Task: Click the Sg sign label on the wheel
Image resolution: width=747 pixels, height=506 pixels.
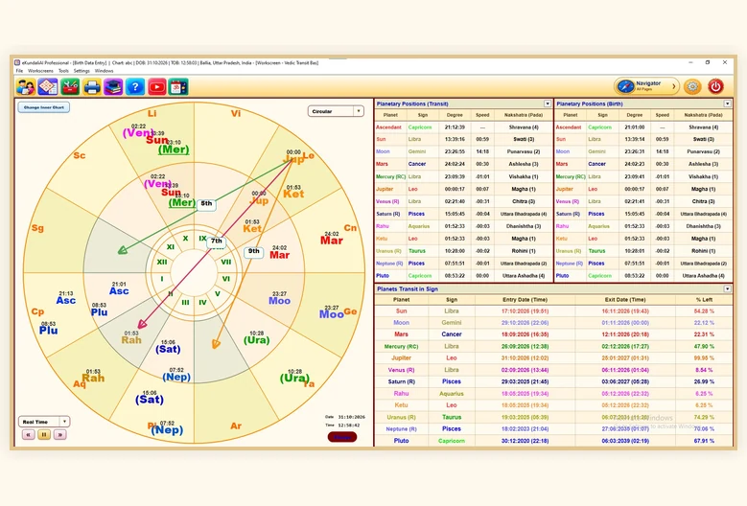Action: pos(37,228)
